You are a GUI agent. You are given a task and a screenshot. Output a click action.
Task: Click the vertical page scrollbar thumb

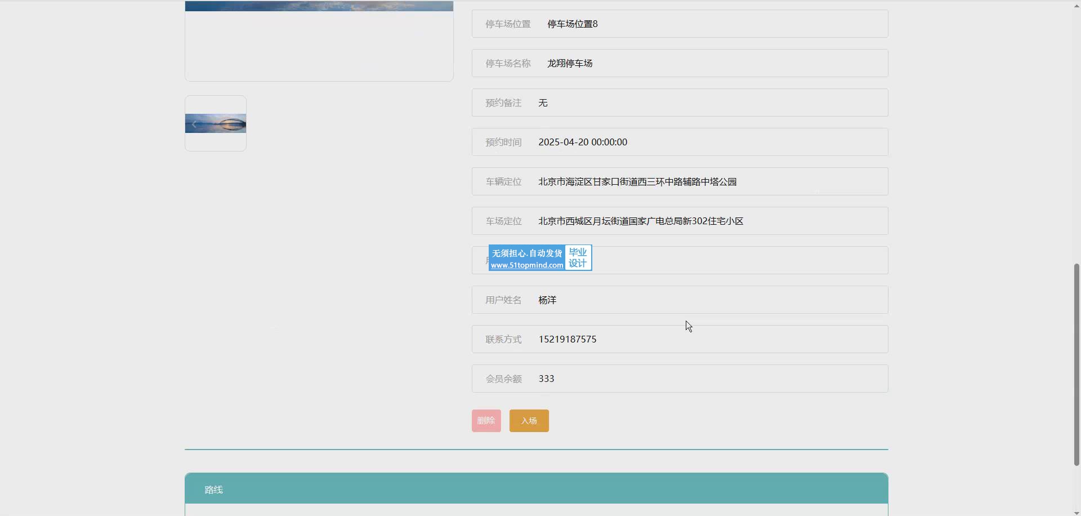pos(1076,364)
